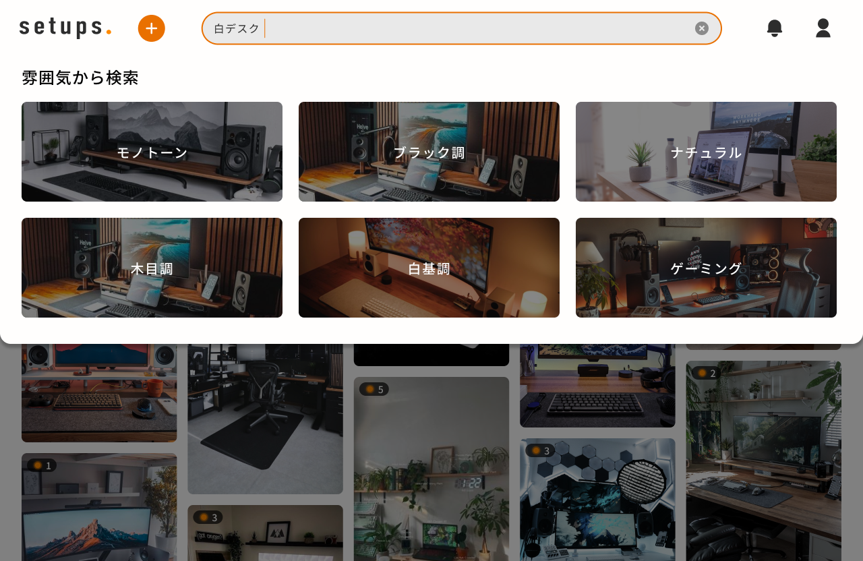
Task: Click the setups. logo
Action: pyautogui.click(x=65, y=28)
